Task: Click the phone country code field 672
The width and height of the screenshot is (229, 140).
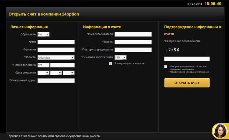Action: [x=43, y=65]
